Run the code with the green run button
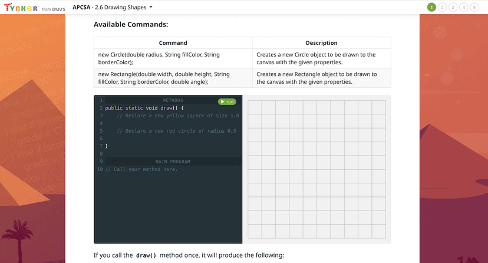The height and width of the screenshot is (263, 488). (227, 102)
